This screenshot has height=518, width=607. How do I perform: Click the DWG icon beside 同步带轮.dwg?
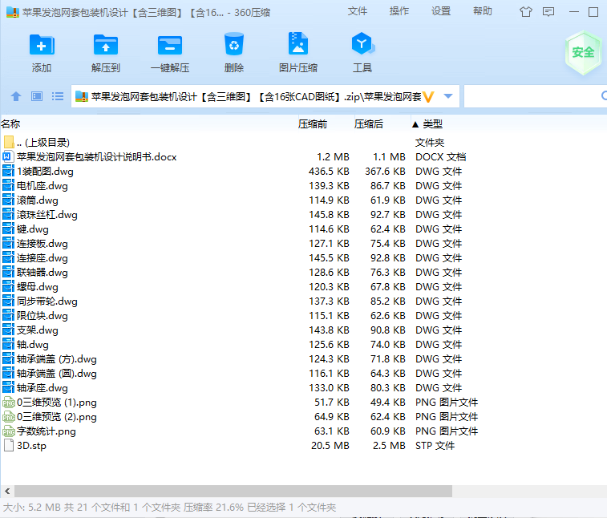point(8,301)
